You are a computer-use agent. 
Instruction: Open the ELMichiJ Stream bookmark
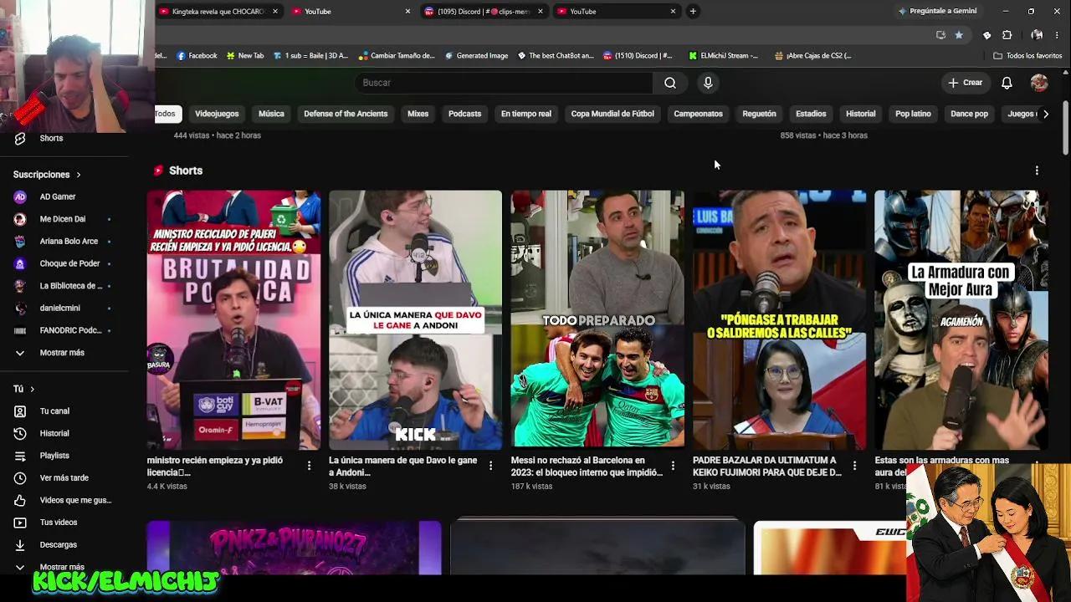click(x=723, y=56)
